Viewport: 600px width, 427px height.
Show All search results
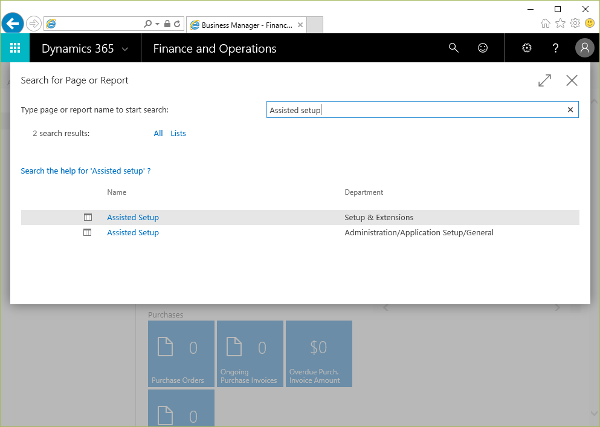(x=158, y=133)
